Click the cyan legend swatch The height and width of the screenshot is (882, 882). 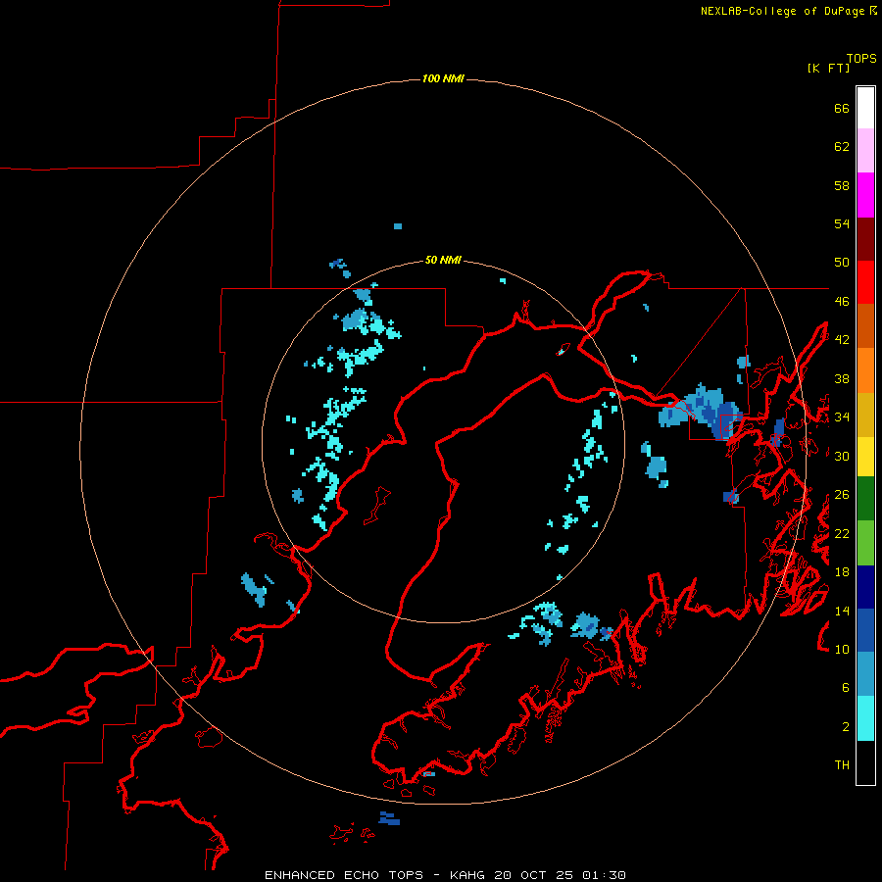click(865, 718)
